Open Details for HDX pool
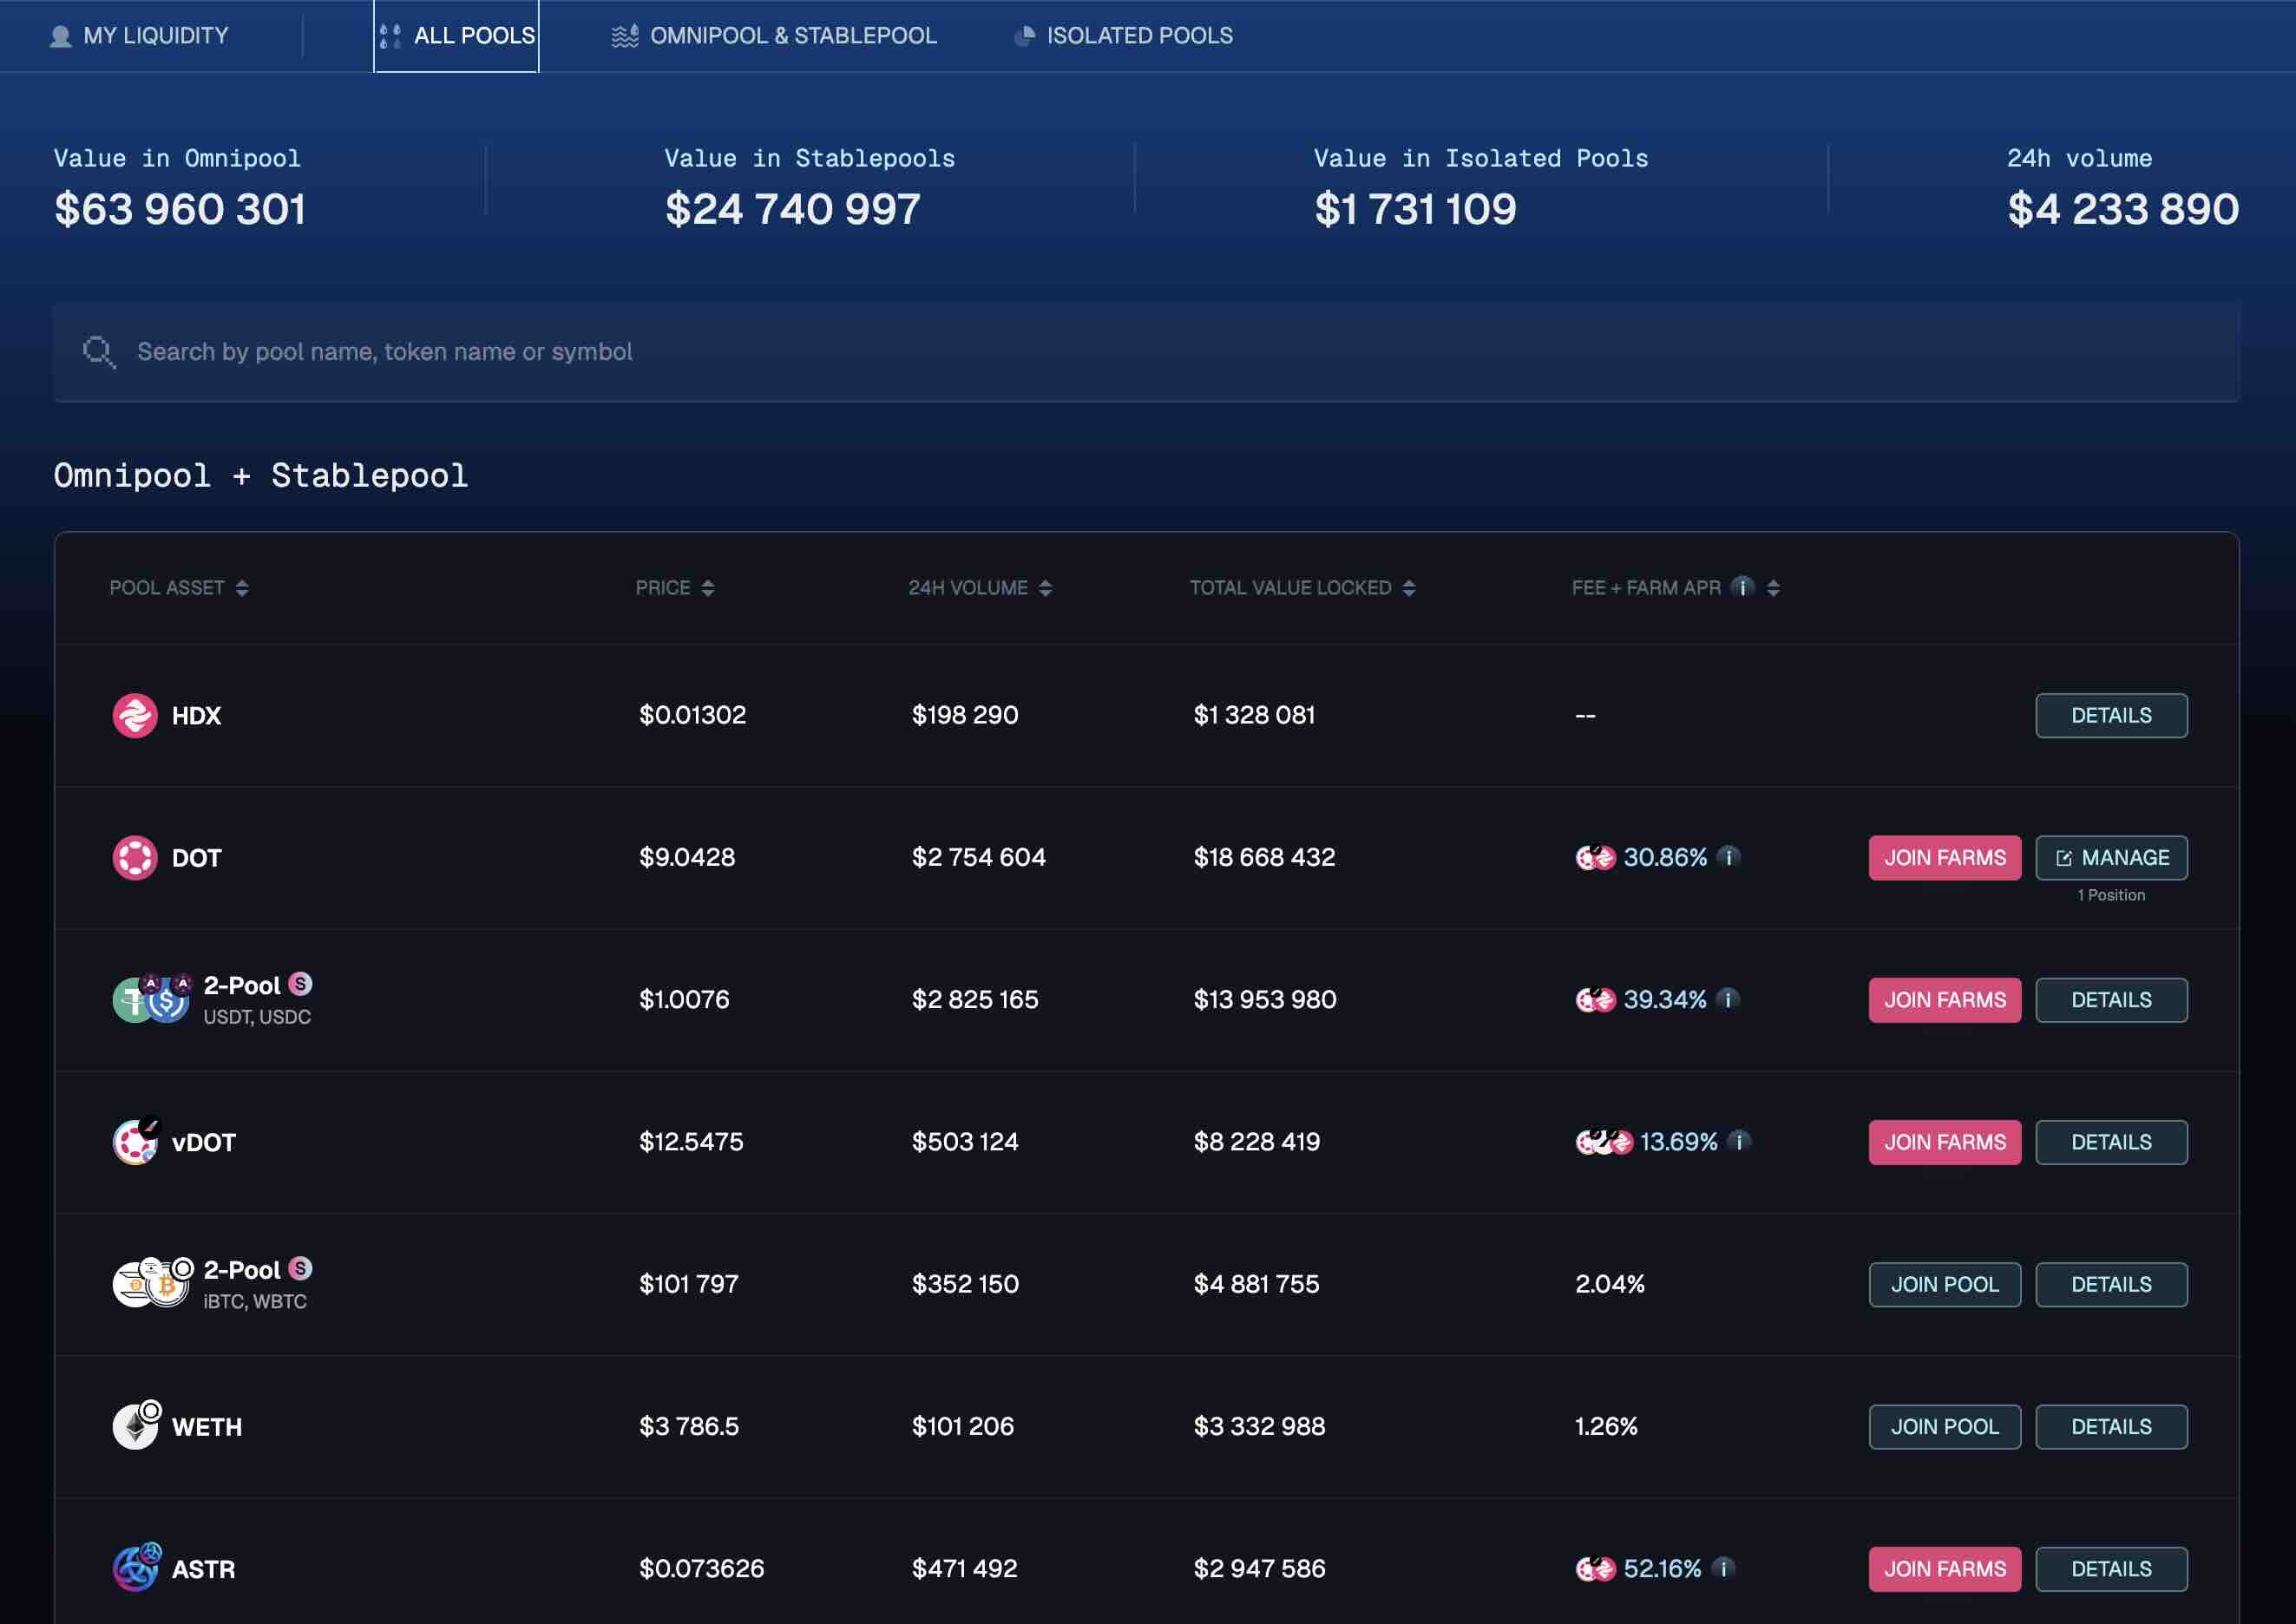Screen dimensions: 2296x1624 (2111, 716)
